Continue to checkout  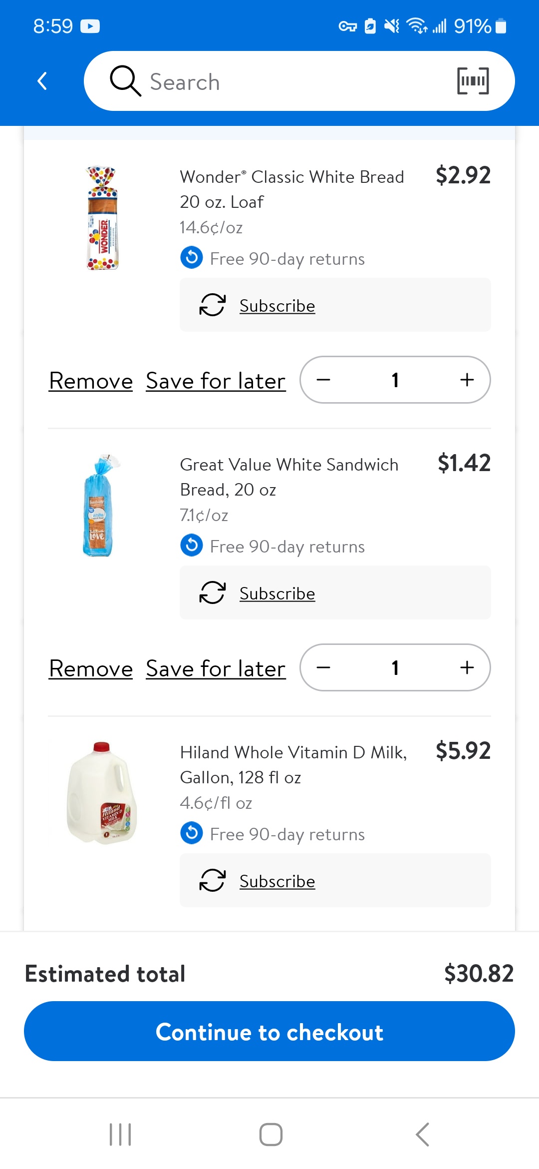pyautogui.click(x=269, y=1031)
